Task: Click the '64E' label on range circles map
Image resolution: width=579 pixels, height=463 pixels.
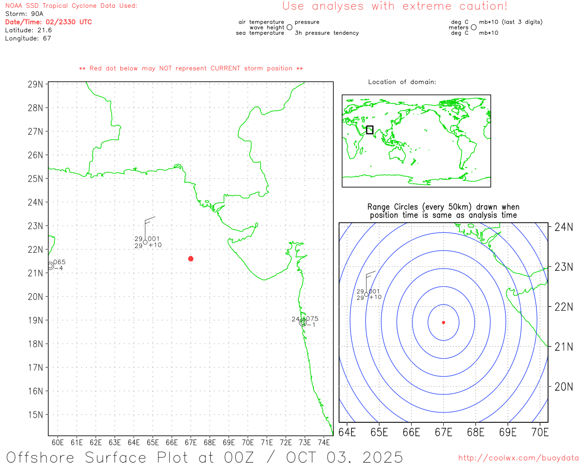Action: click(347, 432)
